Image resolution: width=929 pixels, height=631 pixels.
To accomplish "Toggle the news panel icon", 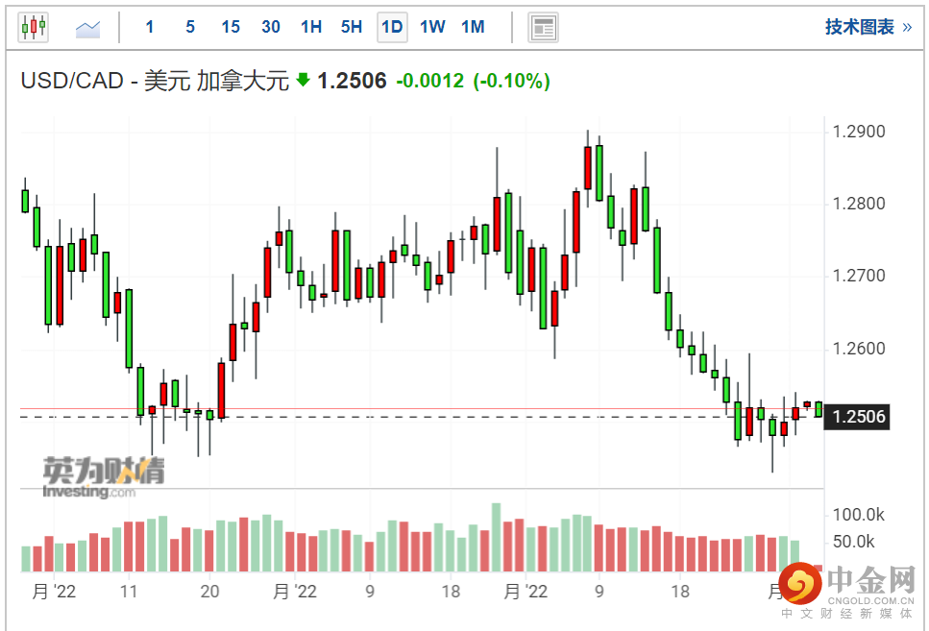I will [543, 27].
